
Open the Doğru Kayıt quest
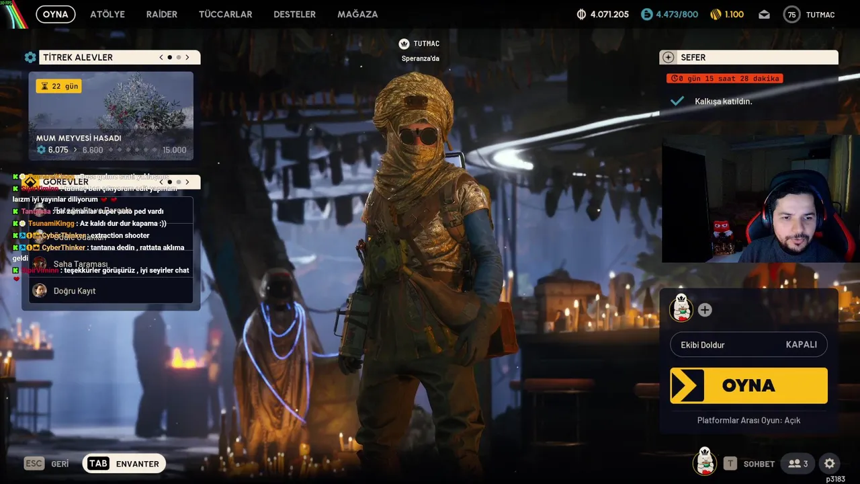point(111,290)
